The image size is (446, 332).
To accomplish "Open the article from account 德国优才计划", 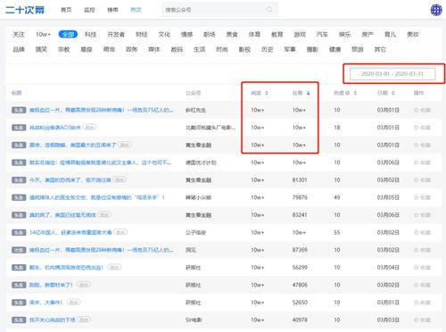I will pos(100,162).
